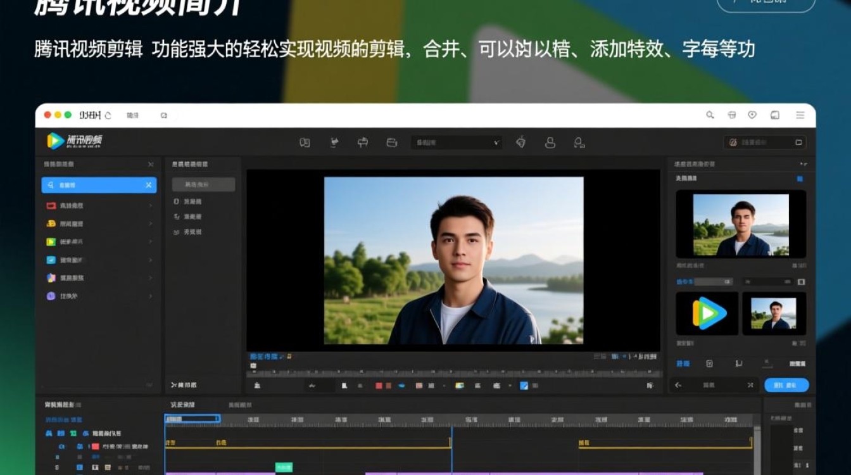Viewport: 851px width, 475px height.
Task: Collapse the right panel with its header arrows
Action: pos(804,164)
